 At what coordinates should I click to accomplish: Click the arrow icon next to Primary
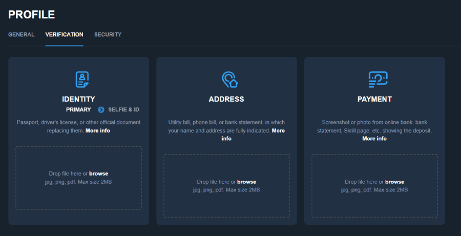click(x=101, y=110)
